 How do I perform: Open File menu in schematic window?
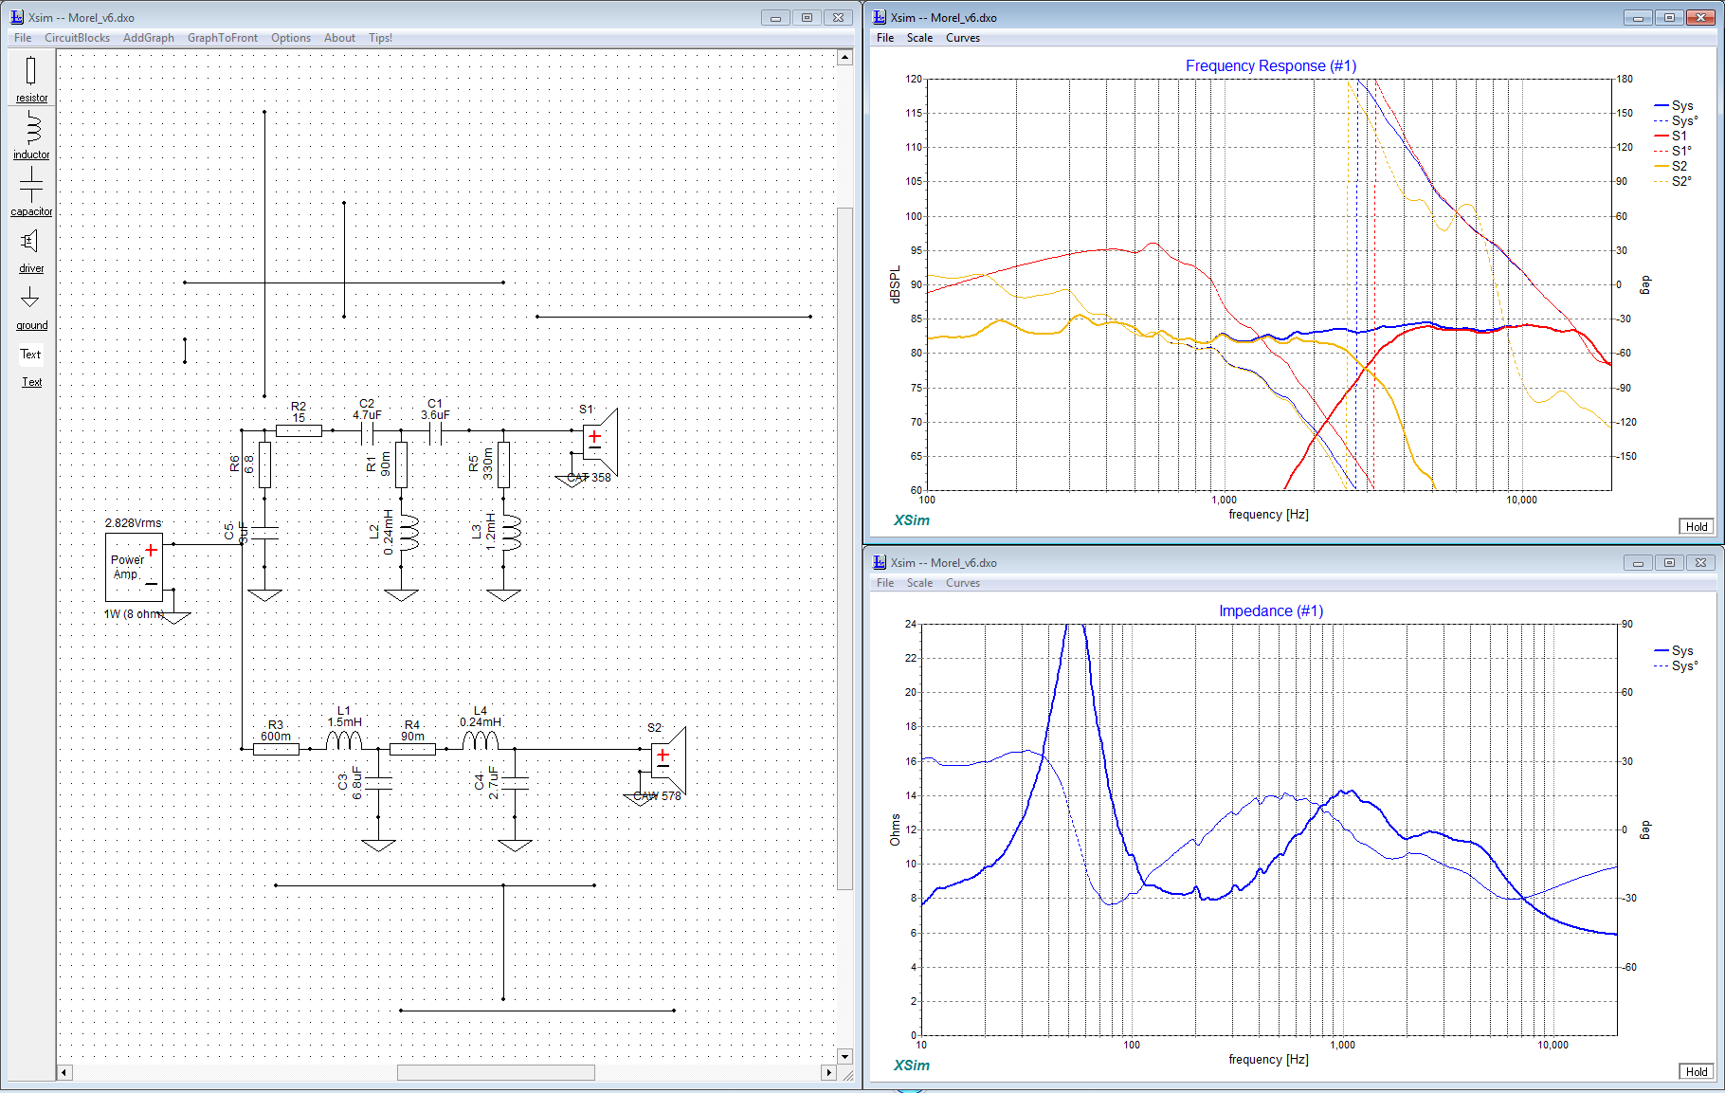point(23,38)
